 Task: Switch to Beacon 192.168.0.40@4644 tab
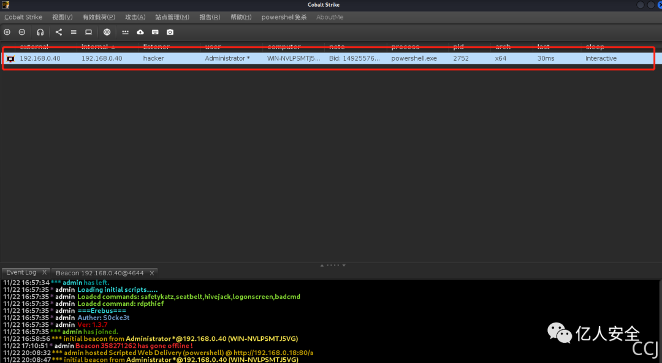click(x=101, y=272)
